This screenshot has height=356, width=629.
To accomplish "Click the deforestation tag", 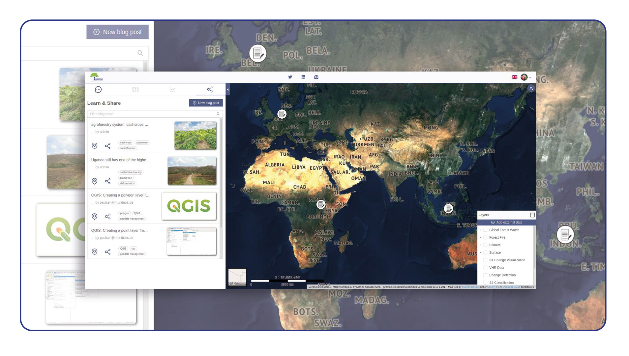I will click(127, 184).
